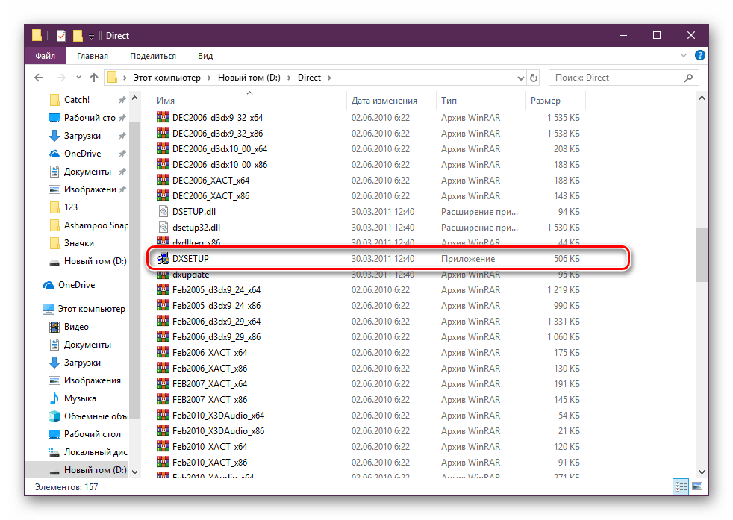Click Properties icon in title bar

click(61, 36)
